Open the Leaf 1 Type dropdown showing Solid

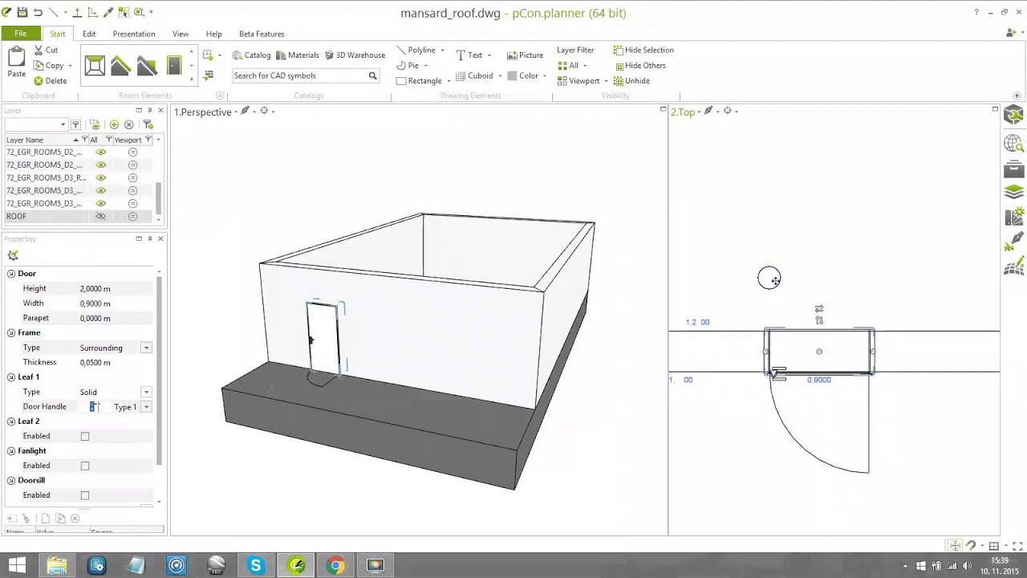146,392
